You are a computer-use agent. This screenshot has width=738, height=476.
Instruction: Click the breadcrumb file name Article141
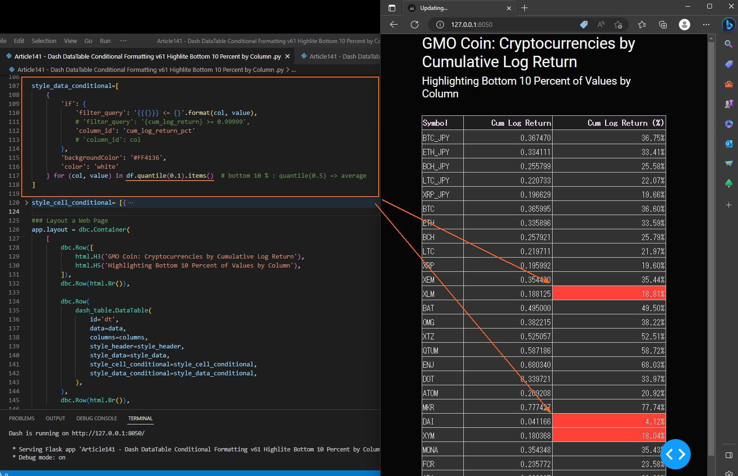coord(150,69)
